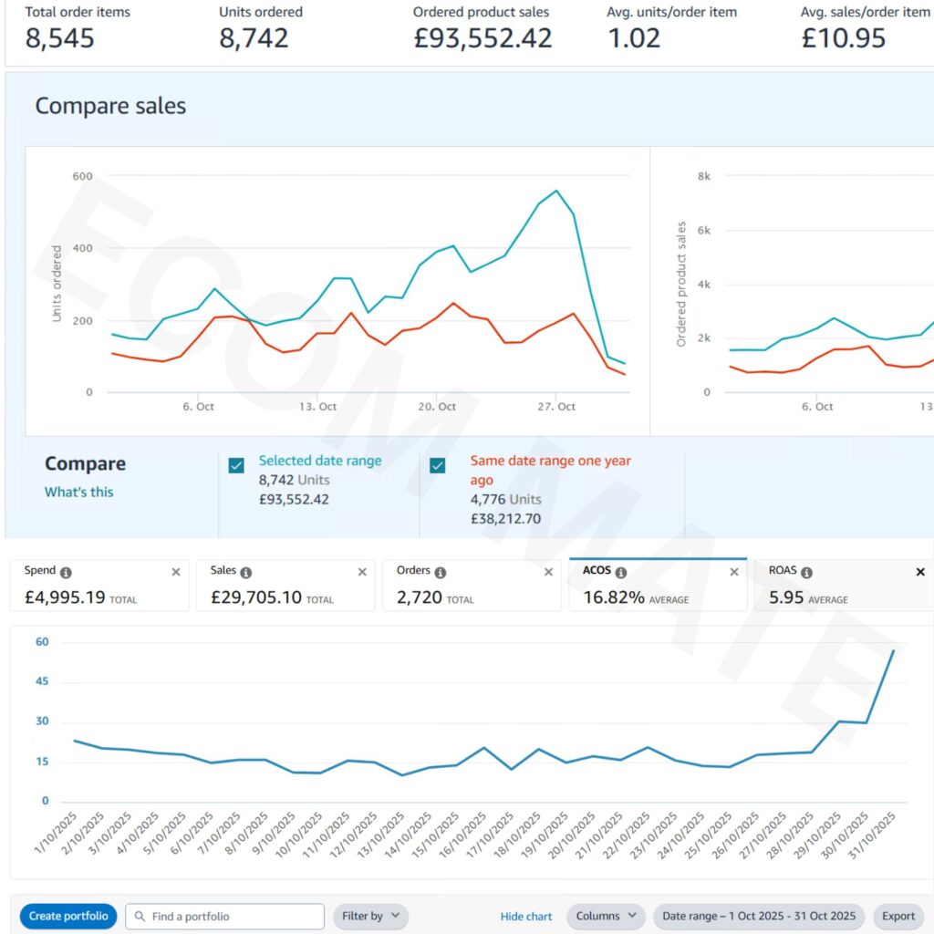The height and width of the screenshot is (934, 934).
Task: Click the info icon next to Sales
Action: (x=245, y=572)
